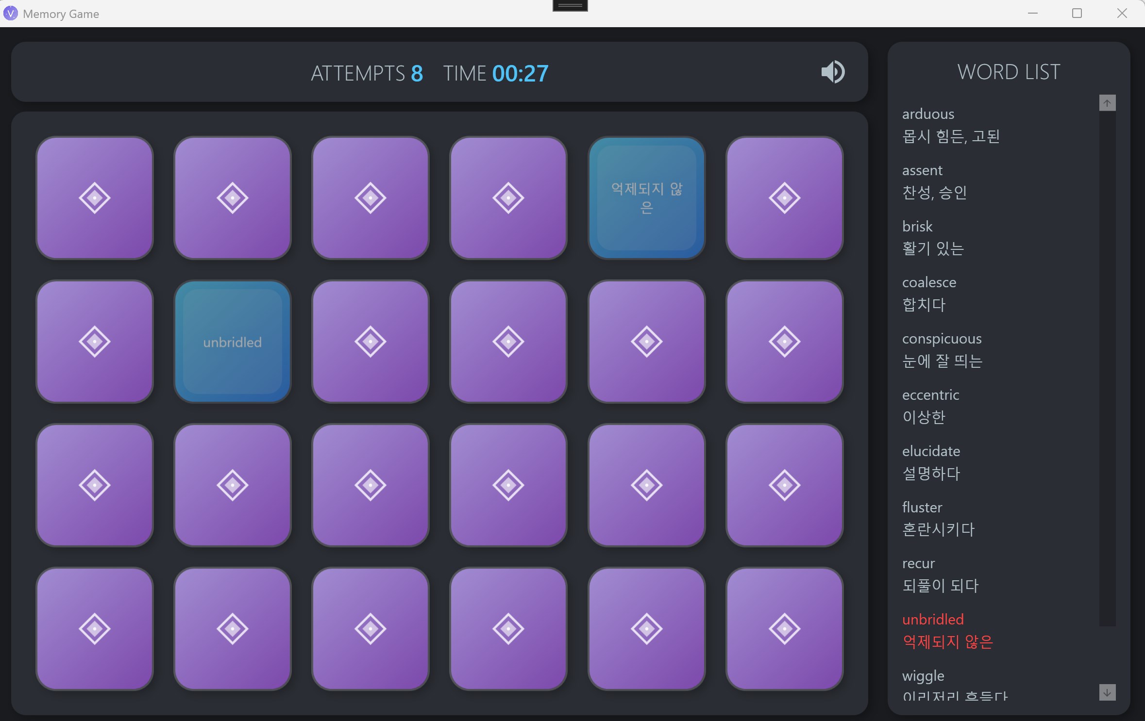Mute the game sound via speaker icon

[833, 72]
